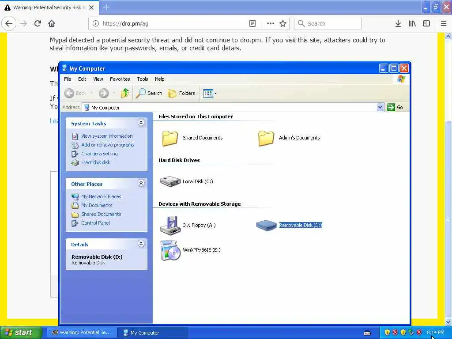
Task: Expand the Address bar dropdown arrow
Action: (x=380, y=107)
